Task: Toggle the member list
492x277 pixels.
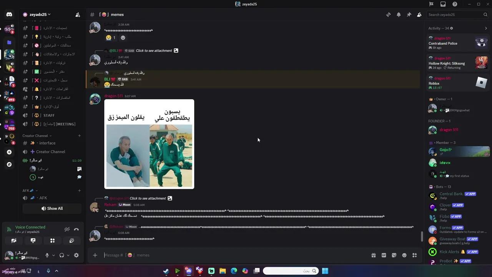Action: click(x=419, y=15)
